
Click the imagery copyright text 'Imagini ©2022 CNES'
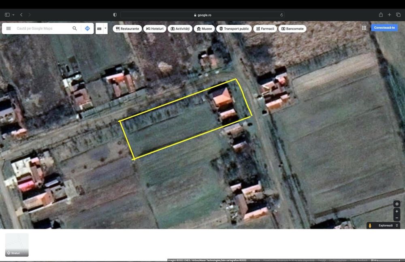pyautogui.click(x=179, y=260)
